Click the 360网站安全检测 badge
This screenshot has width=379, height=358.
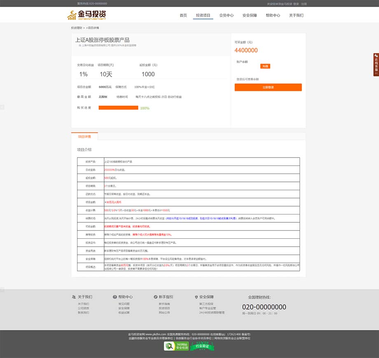click(x=176, y=346)
